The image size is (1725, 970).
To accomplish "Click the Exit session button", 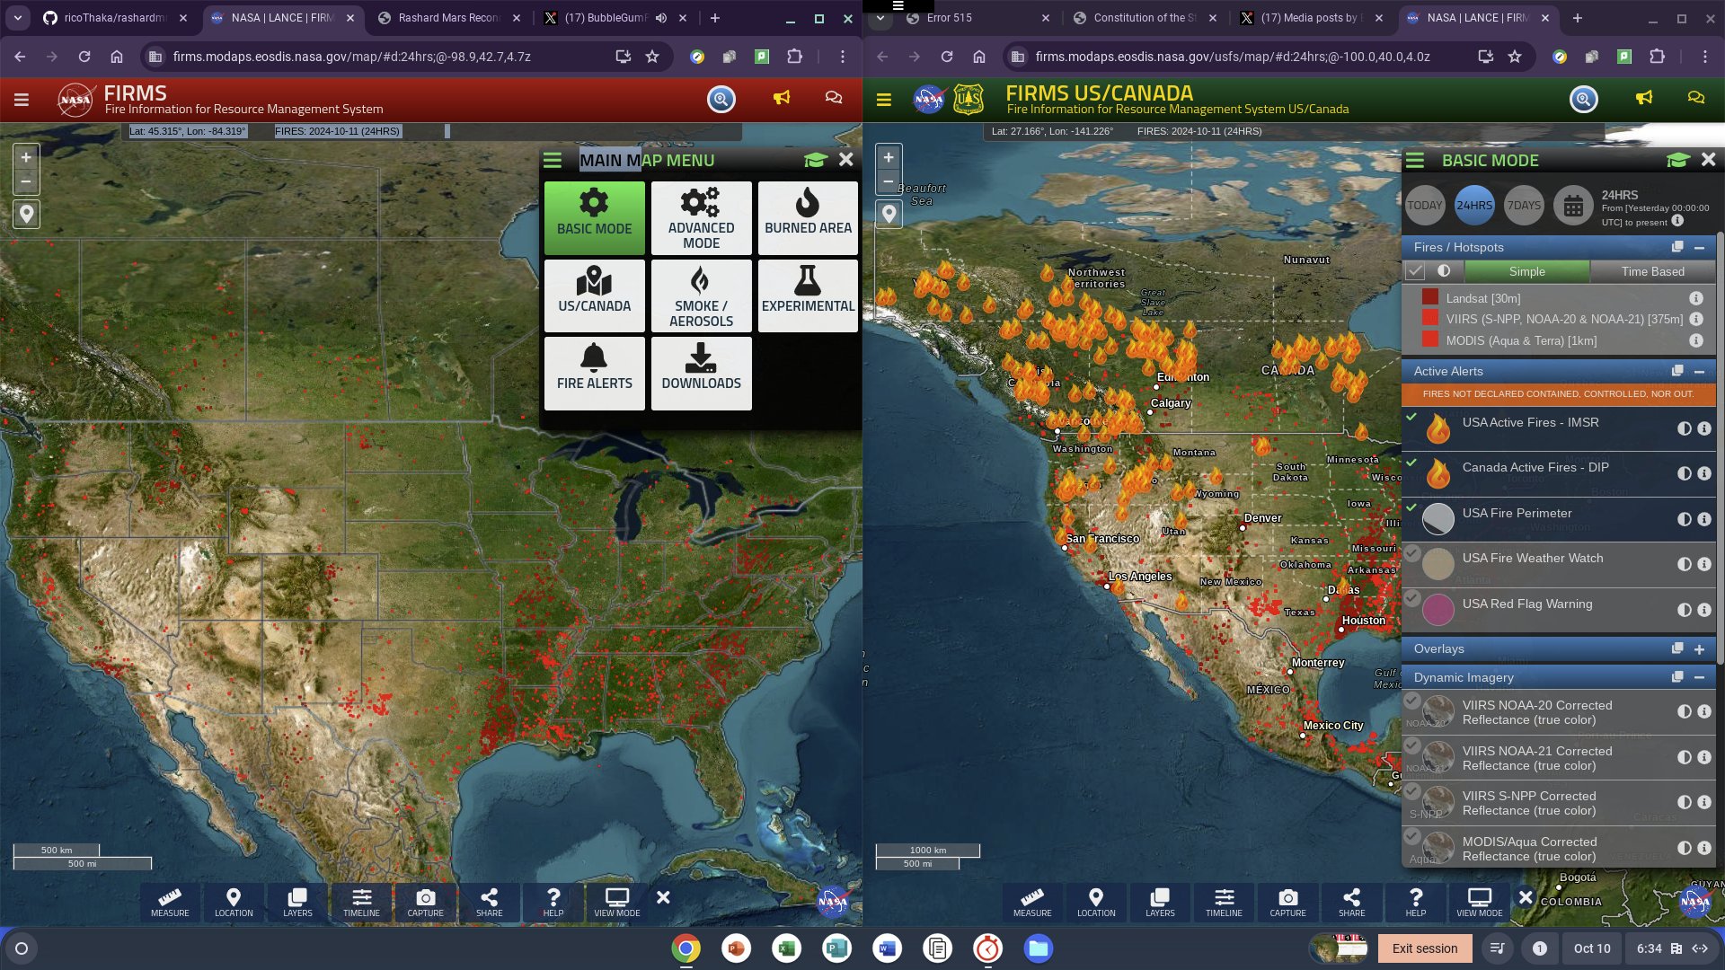I will click(1424, 948).
